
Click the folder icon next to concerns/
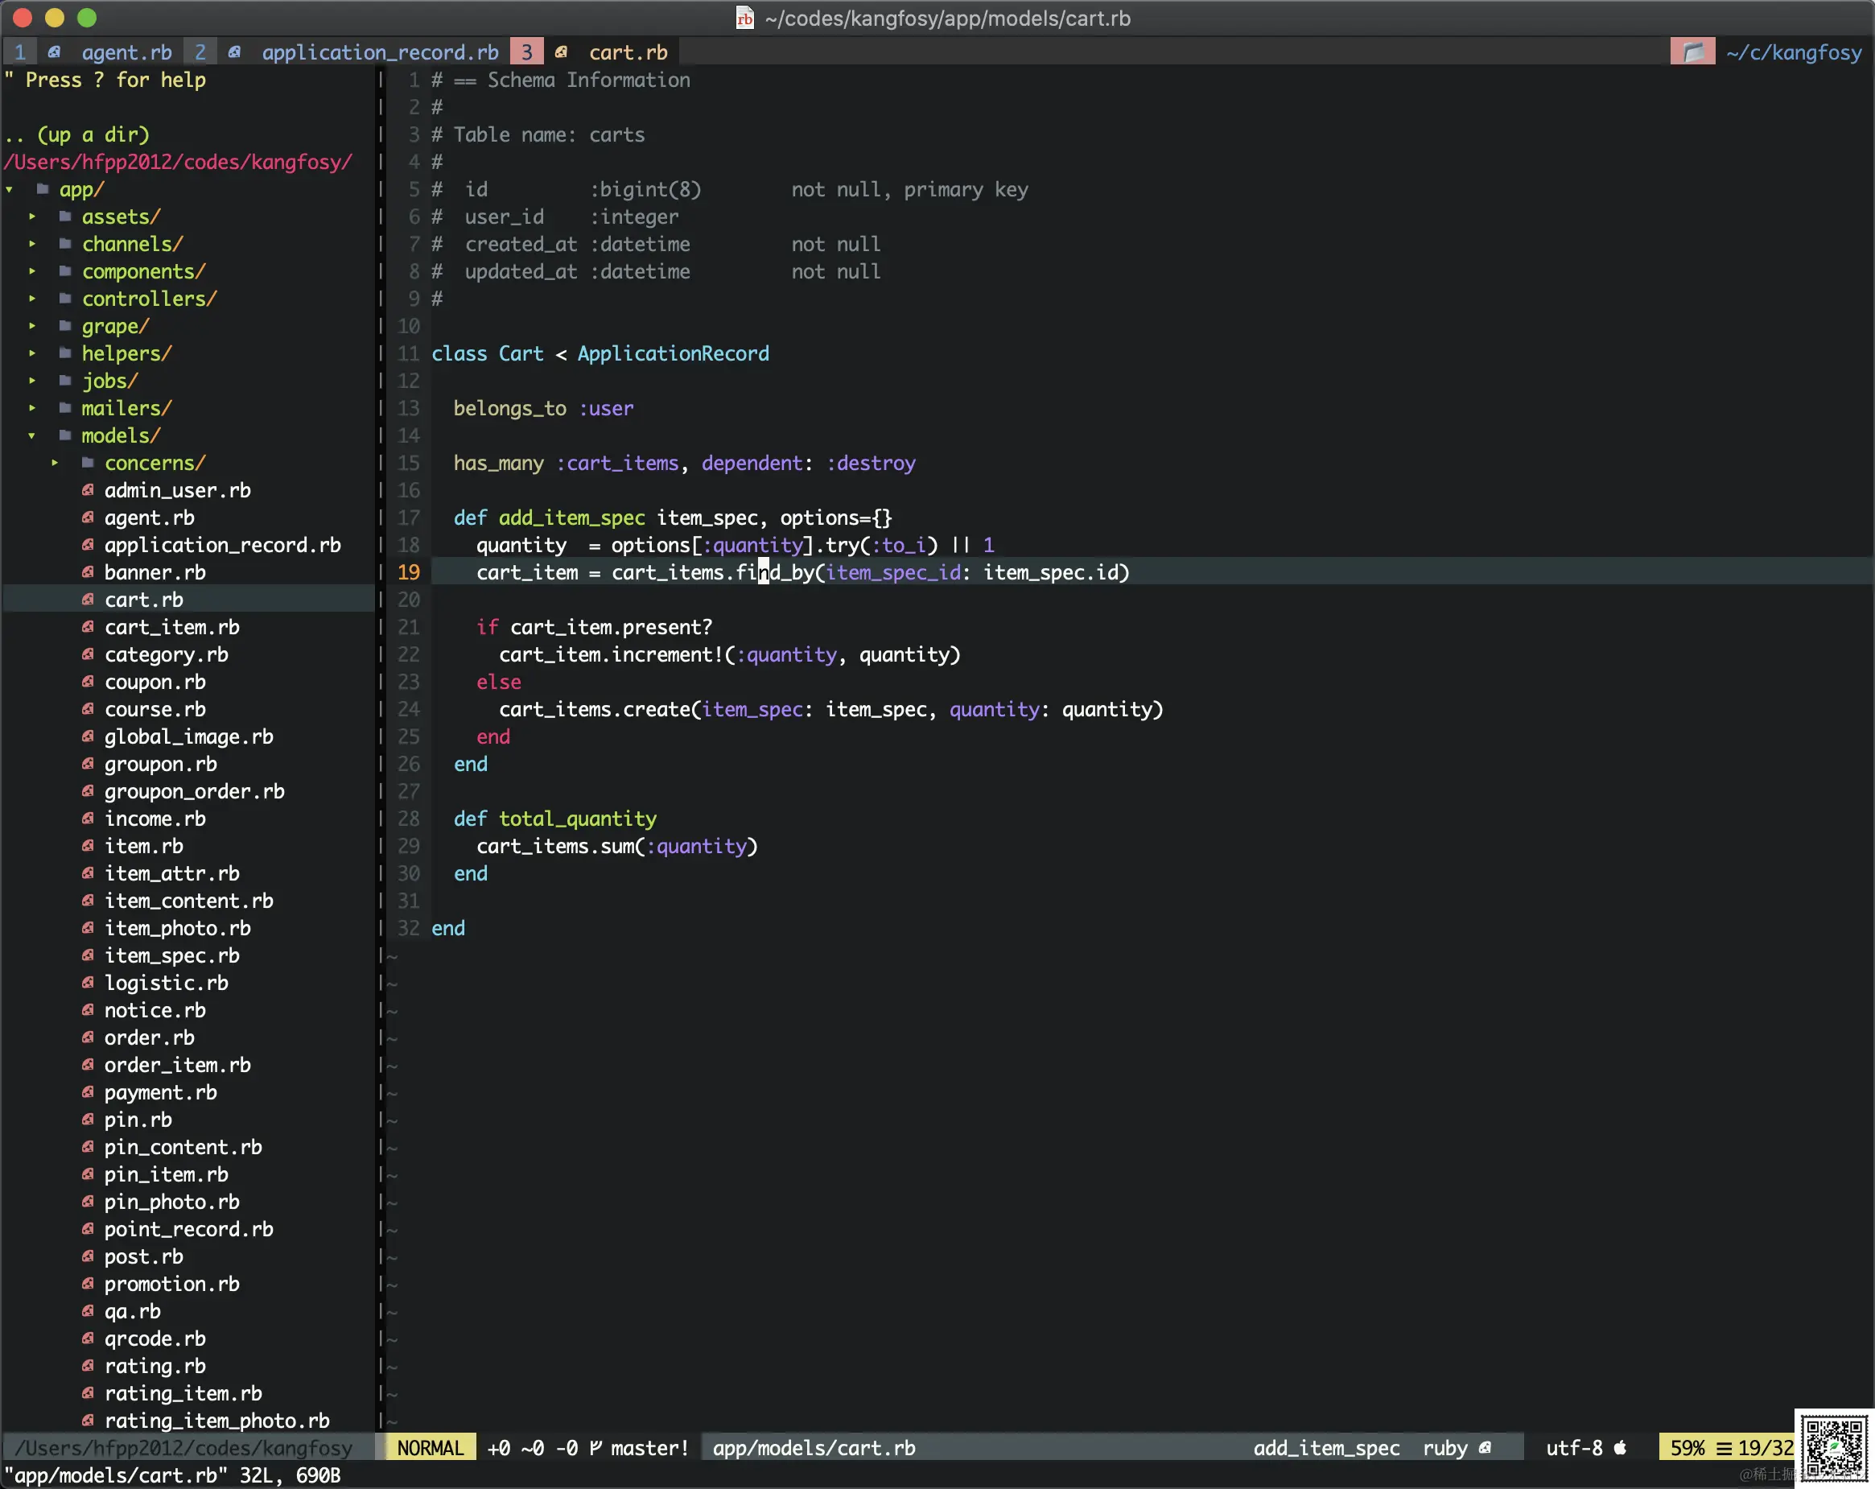click(x=88, y=462)
